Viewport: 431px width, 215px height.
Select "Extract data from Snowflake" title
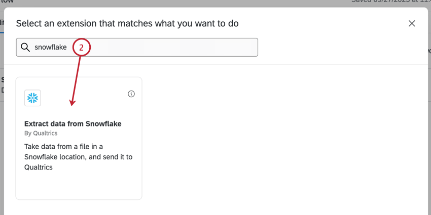click(73, 123)
